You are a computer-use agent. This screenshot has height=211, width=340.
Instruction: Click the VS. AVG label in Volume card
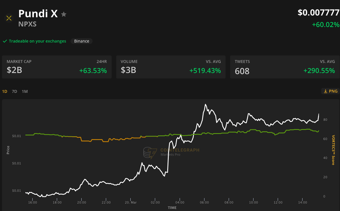[213, 62]
